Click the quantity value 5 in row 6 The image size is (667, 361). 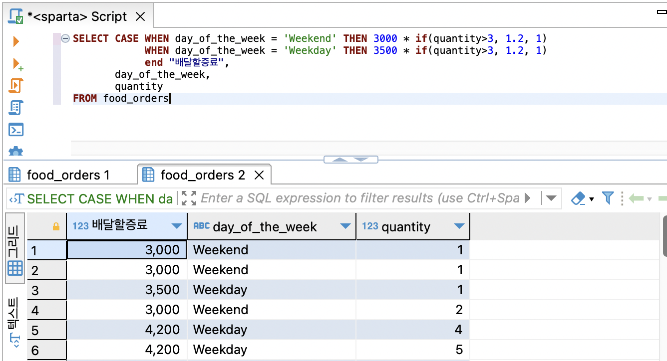coord(413,350)
